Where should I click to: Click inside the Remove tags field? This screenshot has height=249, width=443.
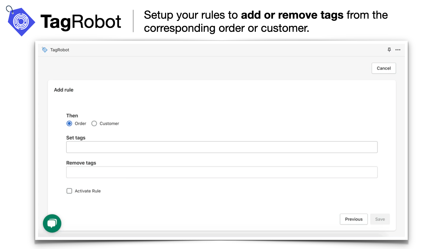pos(221,172)
